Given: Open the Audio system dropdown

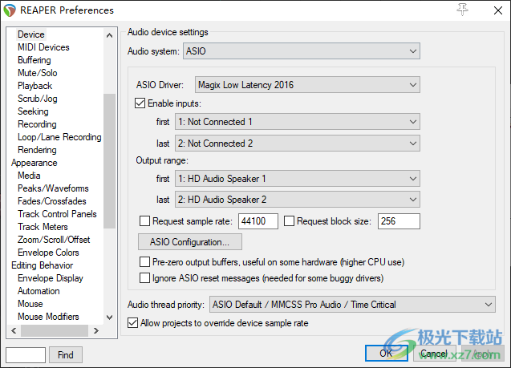Looking at the screenshot, I should (x=302, y=51).
